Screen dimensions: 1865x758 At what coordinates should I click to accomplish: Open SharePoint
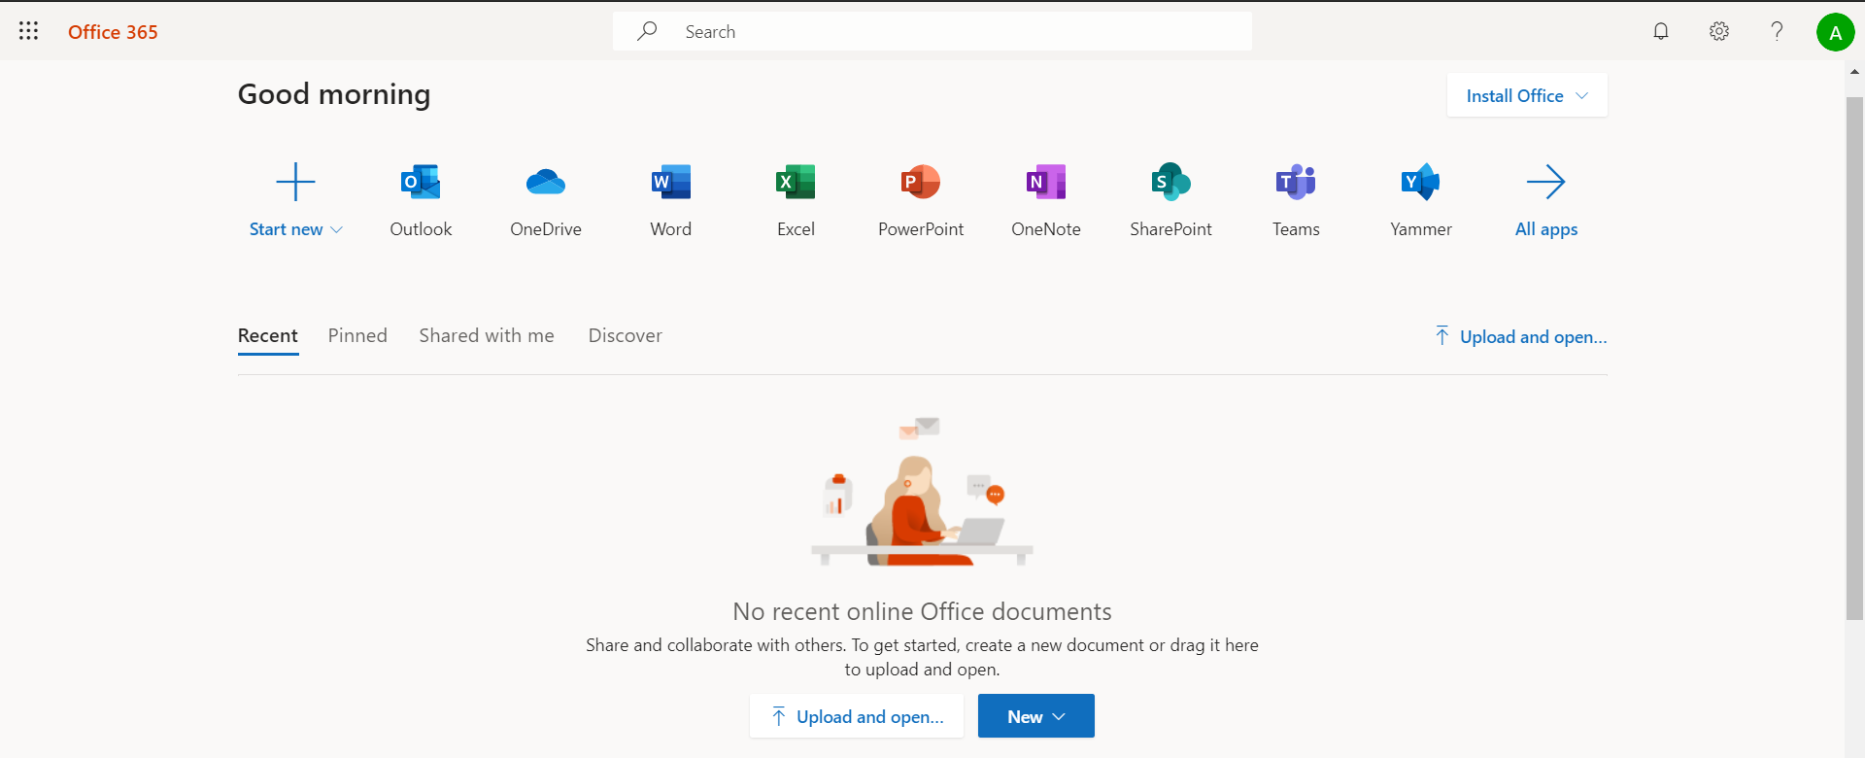[x=1170, y=201]
